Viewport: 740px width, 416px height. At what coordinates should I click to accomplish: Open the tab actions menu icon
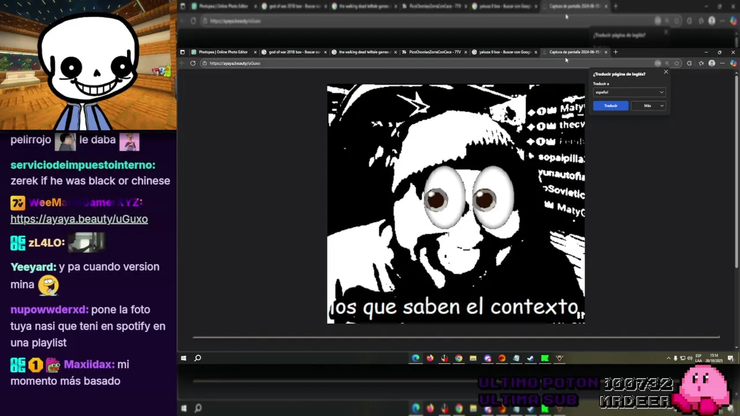pos(183,52)
